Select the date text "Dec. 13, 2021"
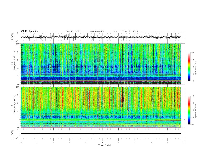The width and height of the screenshot is (207, 160). (73, 31)
